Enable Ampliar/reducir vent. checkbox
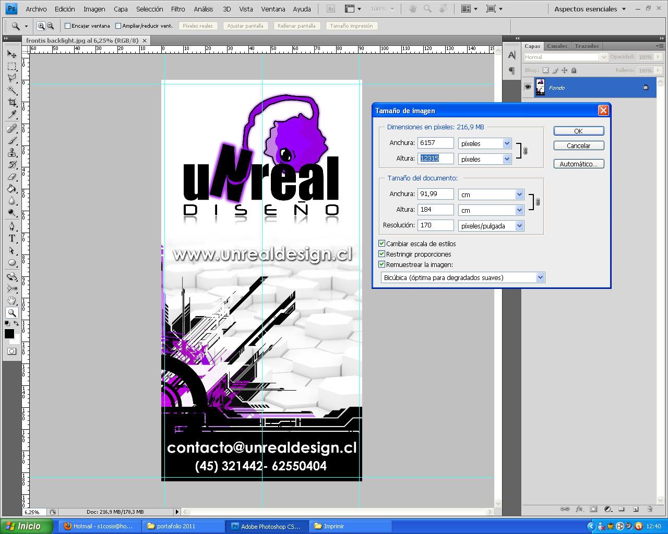 point(118,26)
